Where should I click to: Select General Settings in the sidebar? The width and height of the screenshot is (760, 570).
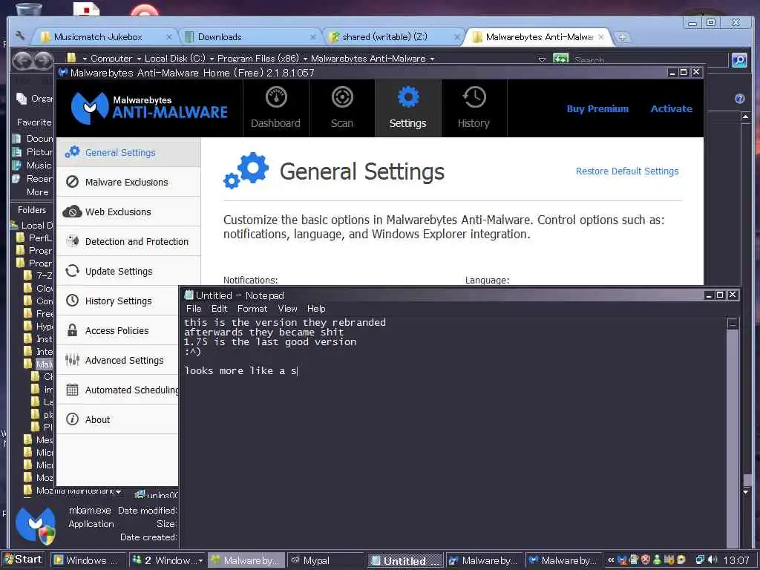pos(128,153)
